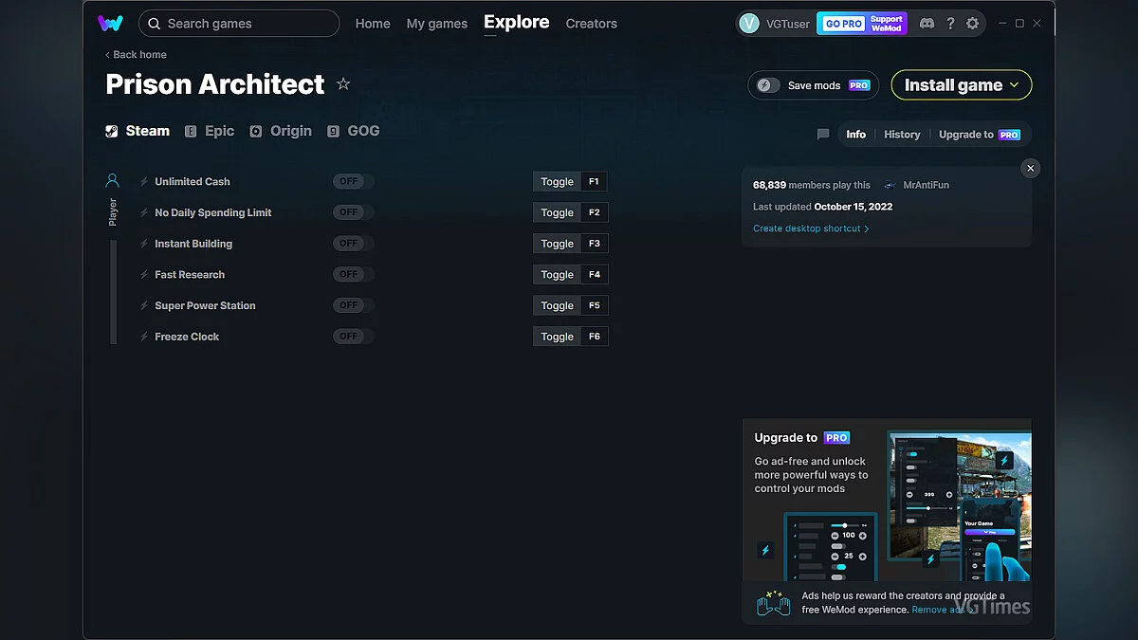The width and height of the screenshot is (1138, 640).
Task: Maximize the WeMod window
Action: [1019, 24]
